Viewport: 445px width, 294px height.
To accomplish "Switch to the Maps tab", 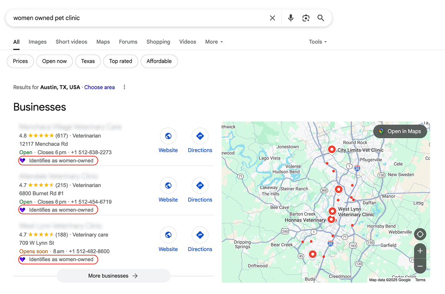I will click(103, 42).
